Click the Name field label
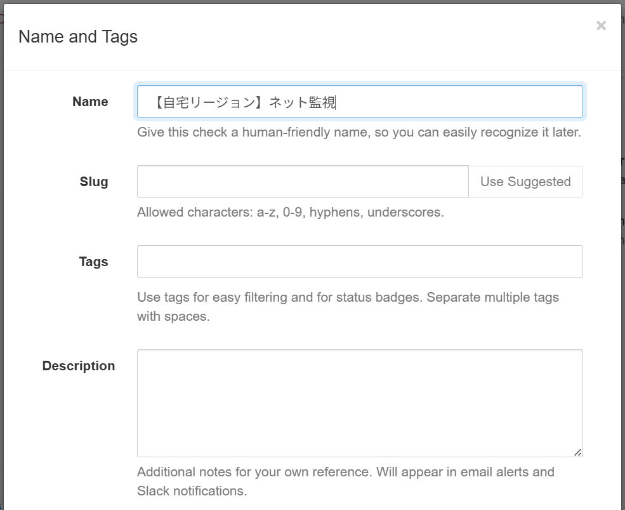The image size is (625, 510). pos(90,102)
